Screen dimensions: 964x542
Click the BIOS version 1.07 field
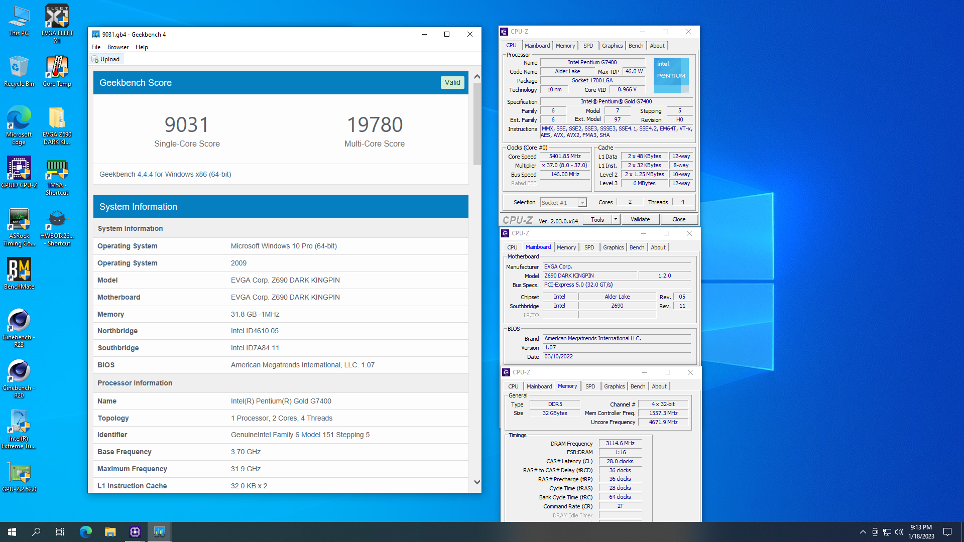pyautogui.click(x=617, y=348)
